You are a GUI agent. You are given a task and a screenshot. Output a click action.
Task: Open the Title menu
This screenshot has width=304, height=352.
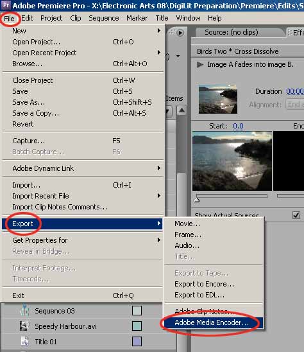162,18
